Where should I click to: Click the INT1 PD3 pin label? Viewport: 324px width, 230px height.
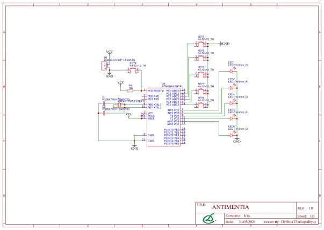pos(173,113)
